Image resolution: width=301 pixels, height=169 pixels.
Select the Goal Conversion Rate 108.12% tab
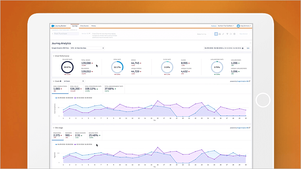point(93,89)
